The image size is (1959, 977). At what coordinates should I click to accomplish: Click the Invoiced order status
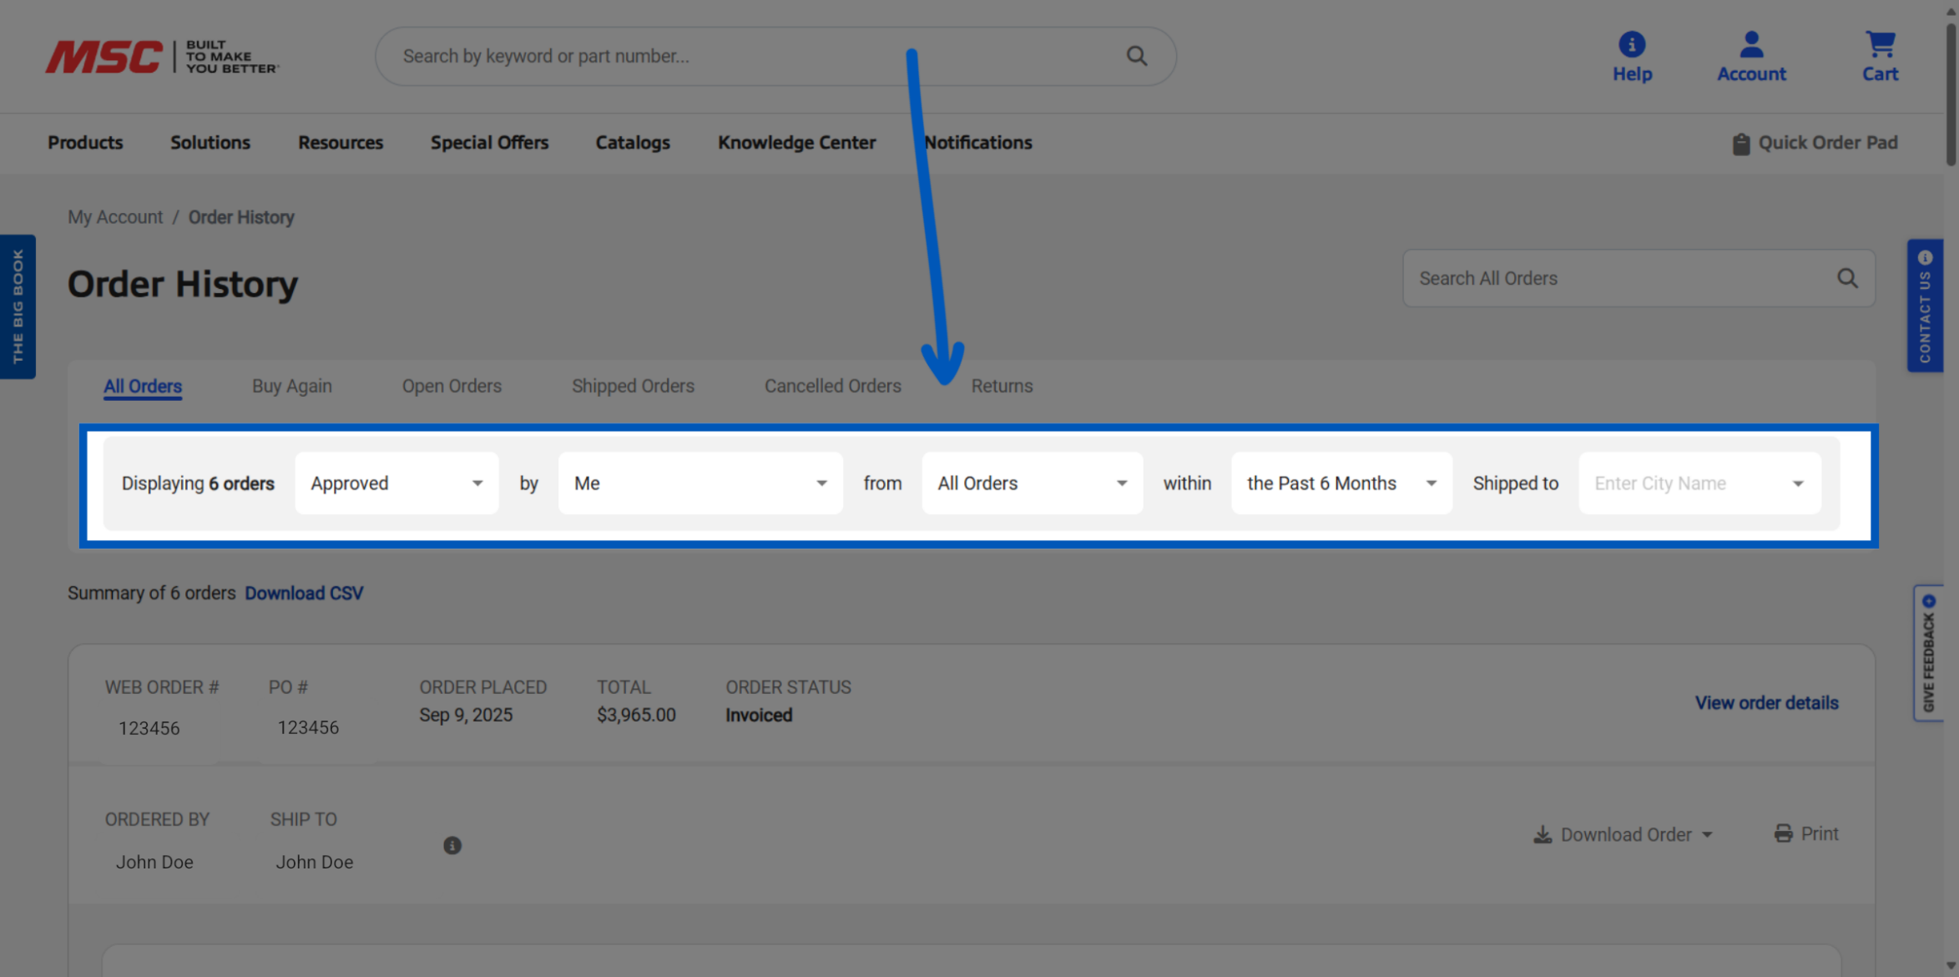pyautogui.click(x=759, y=715)
